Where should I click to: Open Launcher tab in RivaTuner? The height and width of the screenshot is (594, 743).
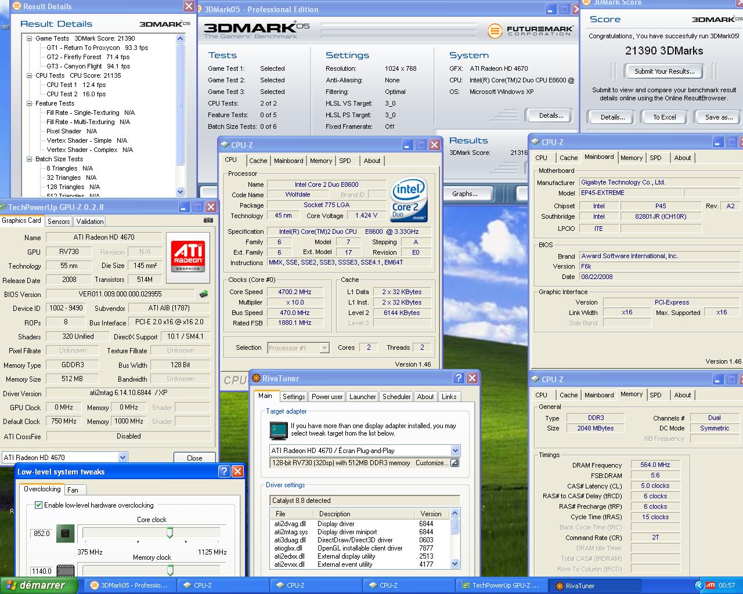point(363,397)
